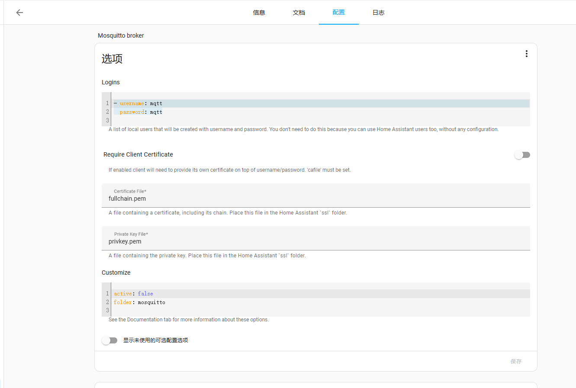Click the Require Client Certificate label
The image size is (576, 388).
coord(138,154)
